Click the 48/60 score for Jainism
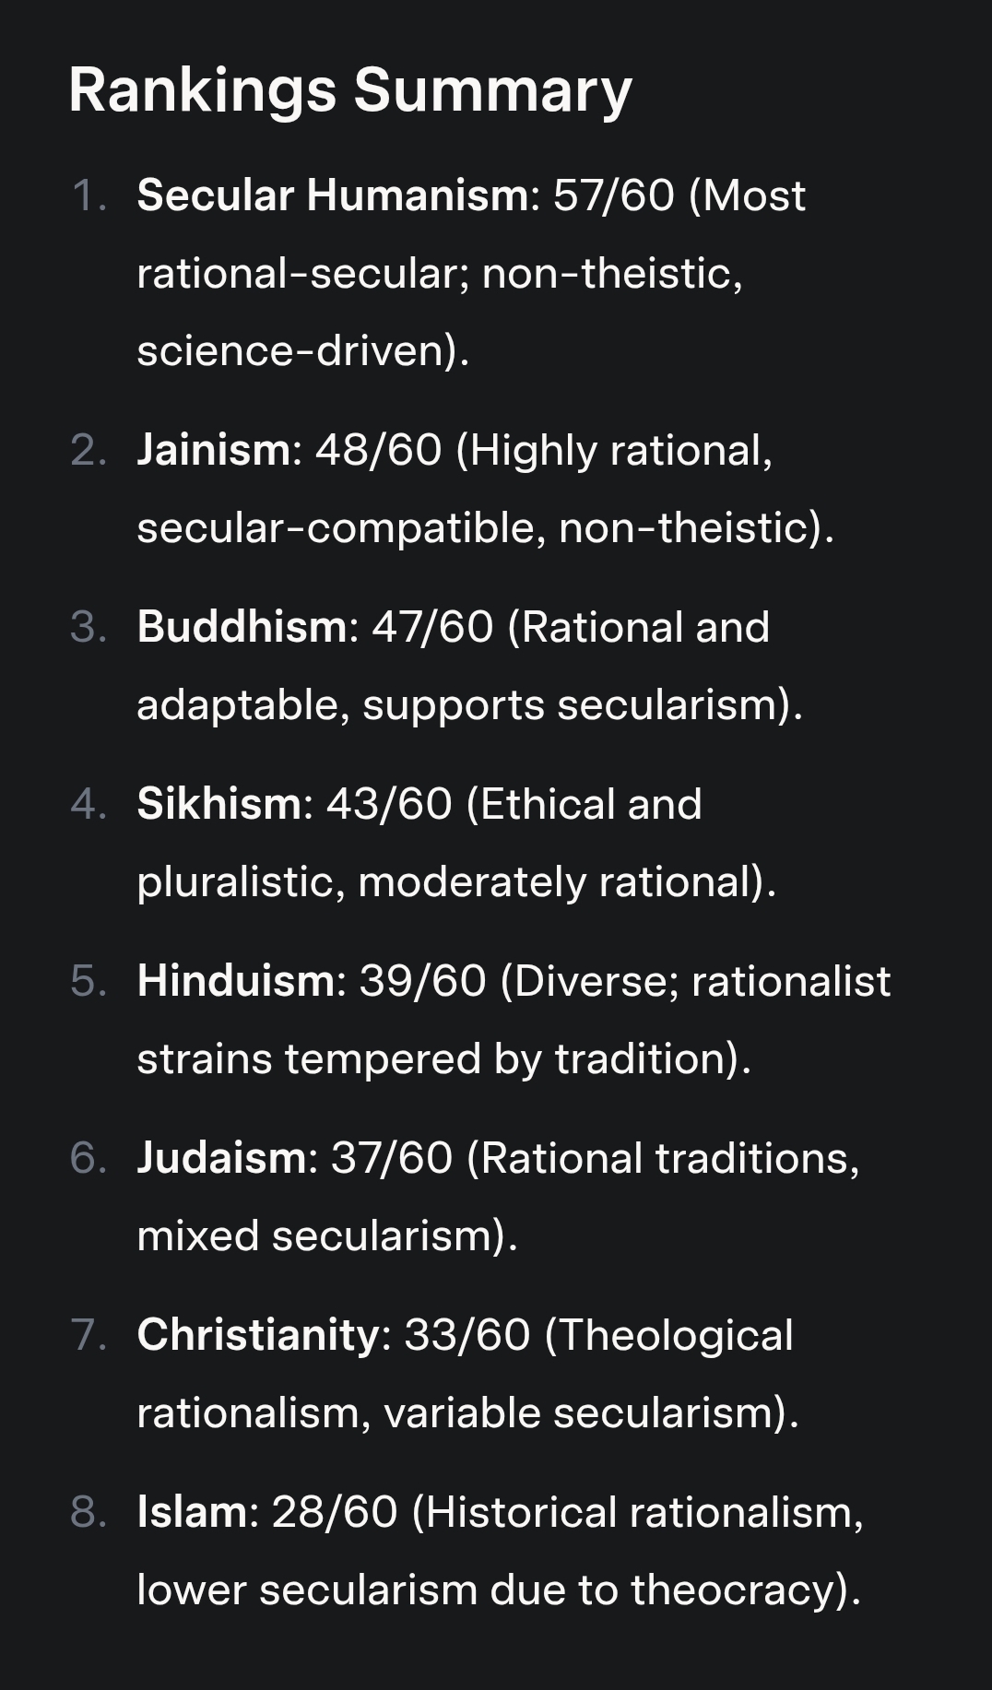Screen dimensions: 992x1690 coord(378,450)
